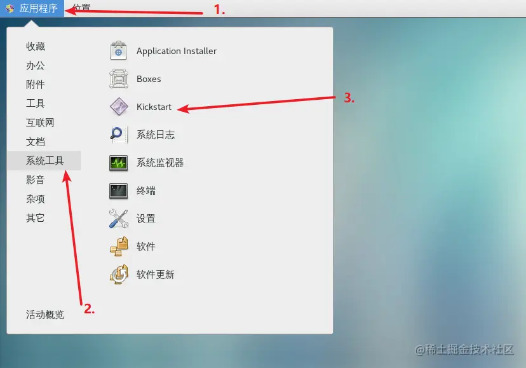Open the 应用程序 menu
Screen dimensions: 526x368
[32, 8]
